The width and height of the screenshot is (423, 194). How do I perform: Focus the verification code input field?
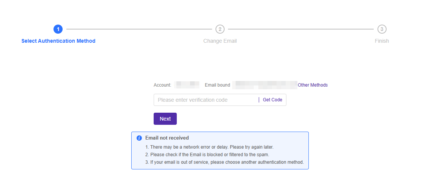[205, 100]
